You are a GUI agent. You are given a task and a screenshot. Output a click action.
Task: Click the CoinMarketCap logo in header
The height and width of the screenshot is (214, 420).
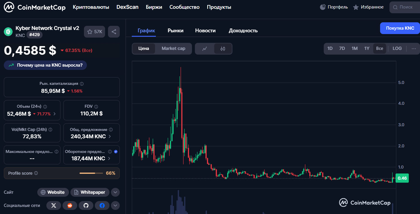[35, 7]
